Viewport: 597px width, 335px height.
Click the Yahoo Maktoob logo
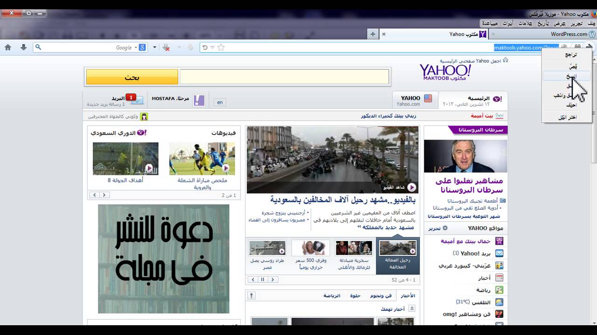[x=445, y=72]
